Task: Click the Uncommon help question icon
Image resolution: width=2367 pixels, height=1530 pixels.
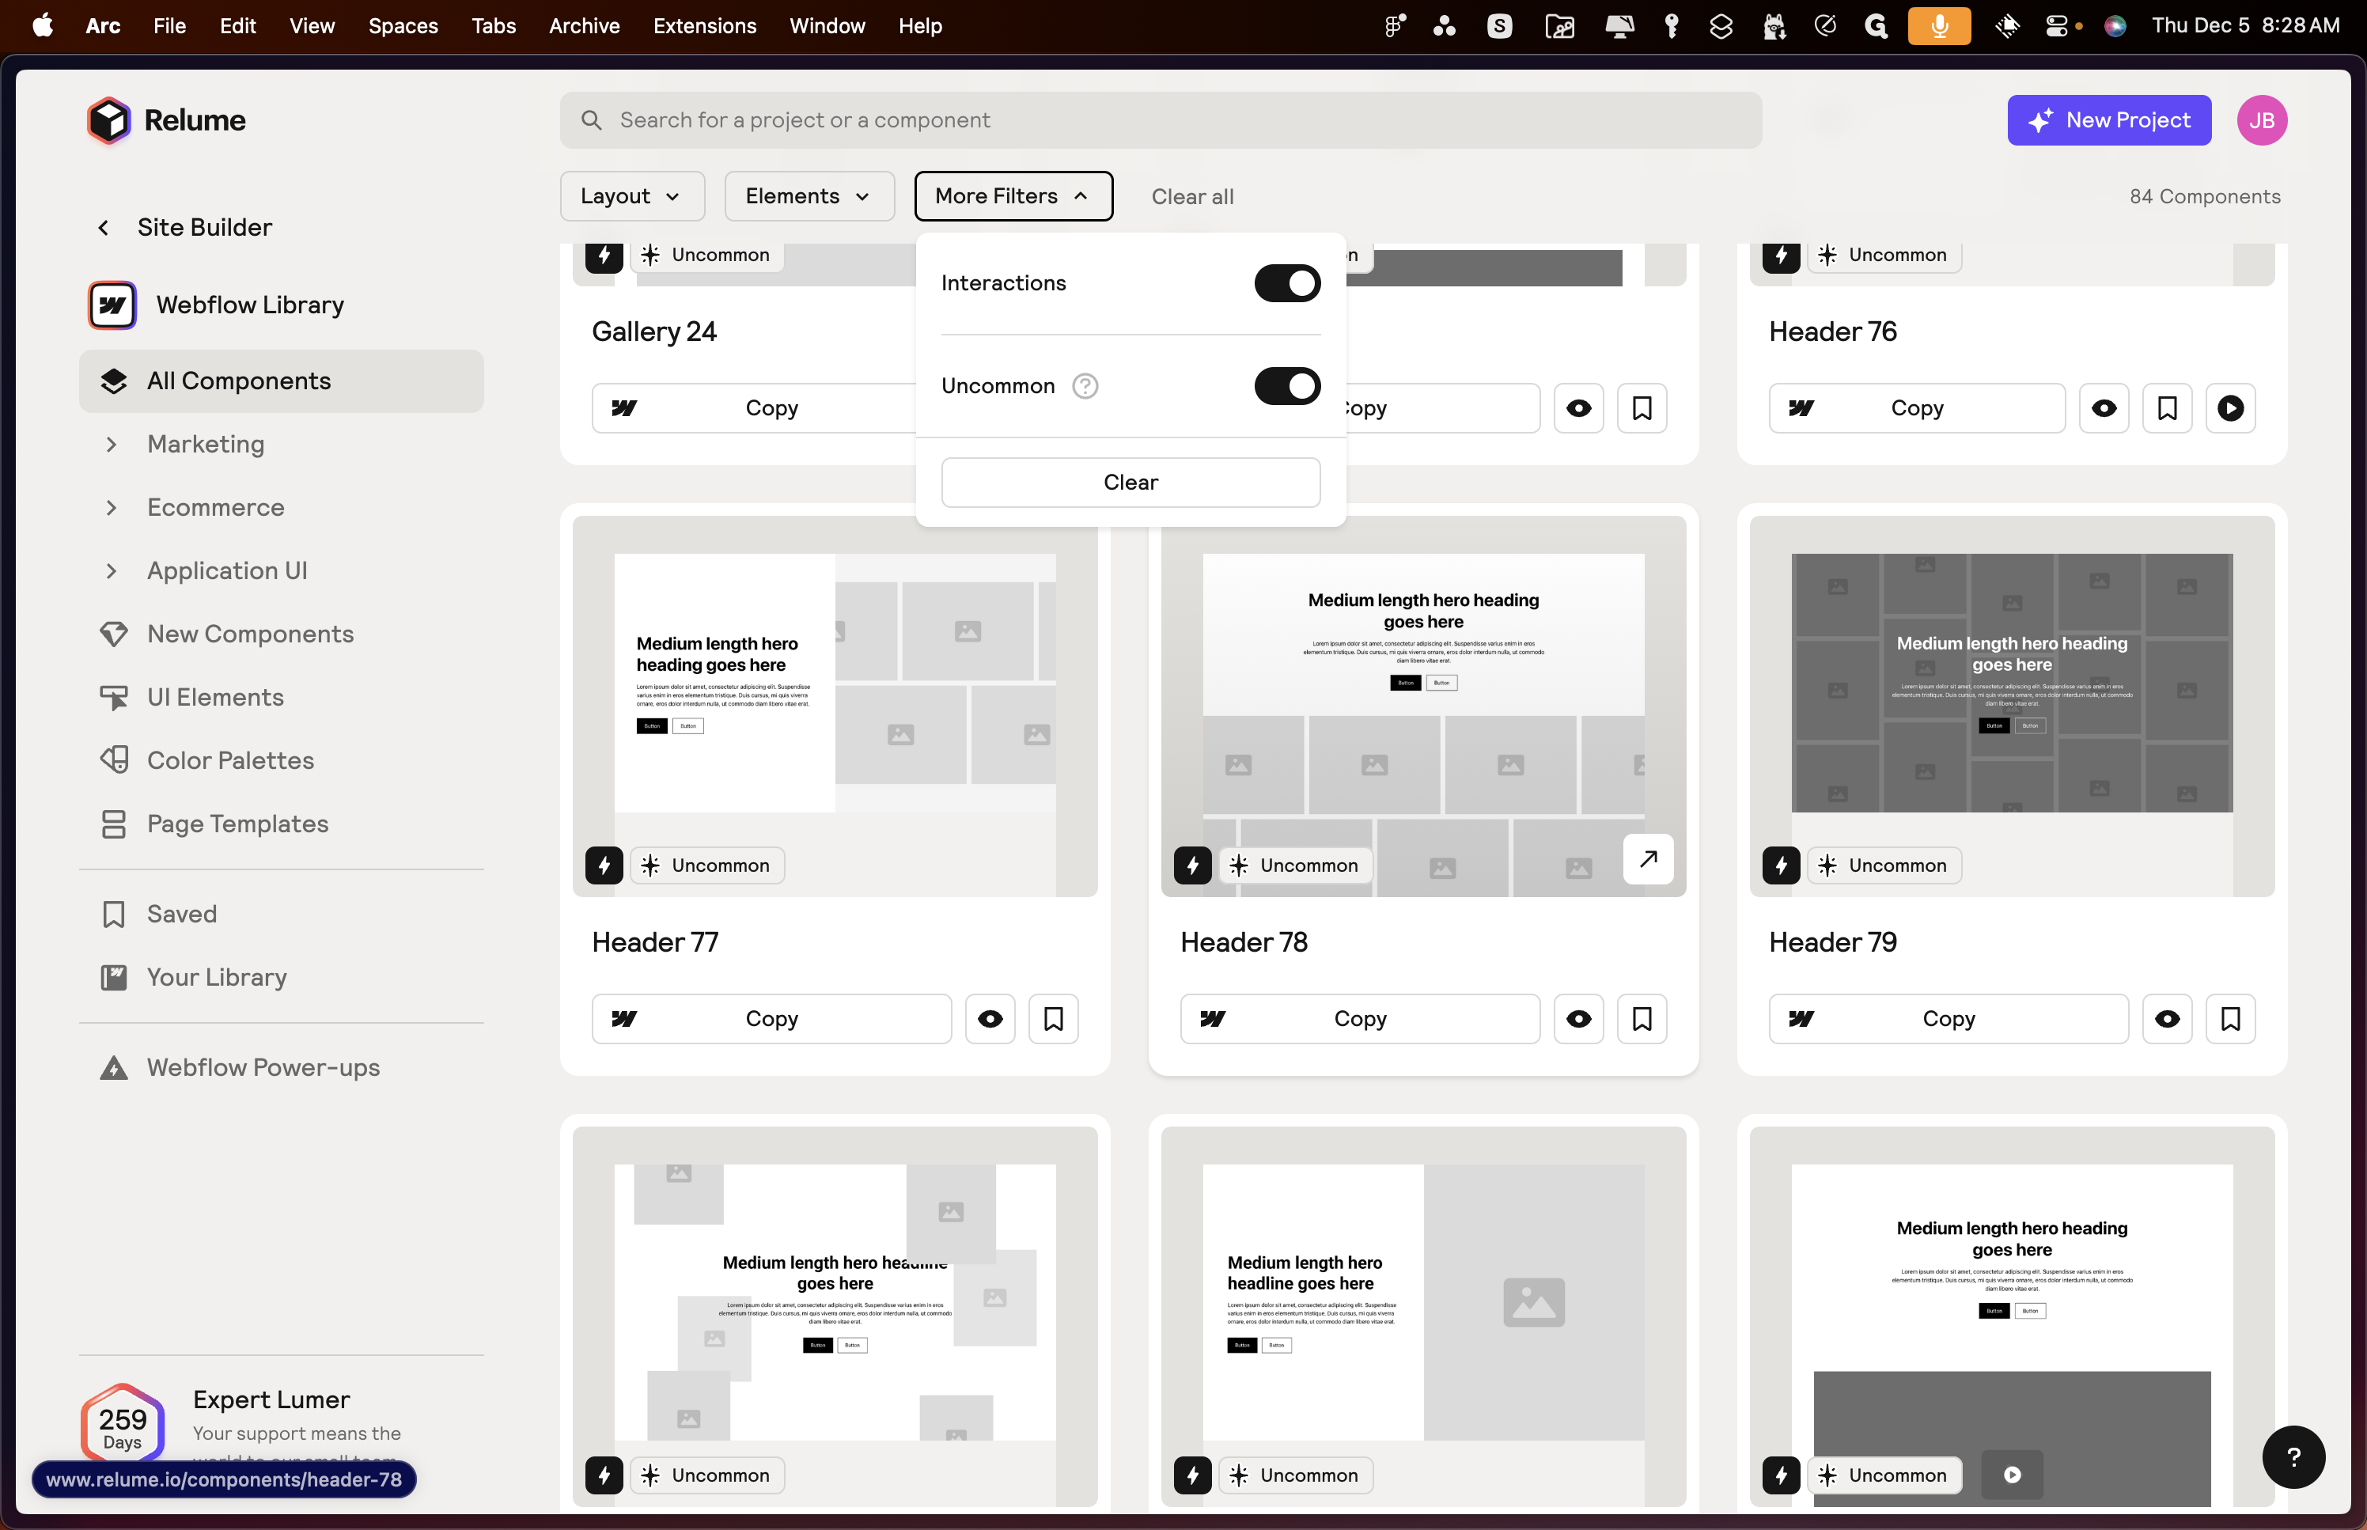Action: click(1085, 385)
